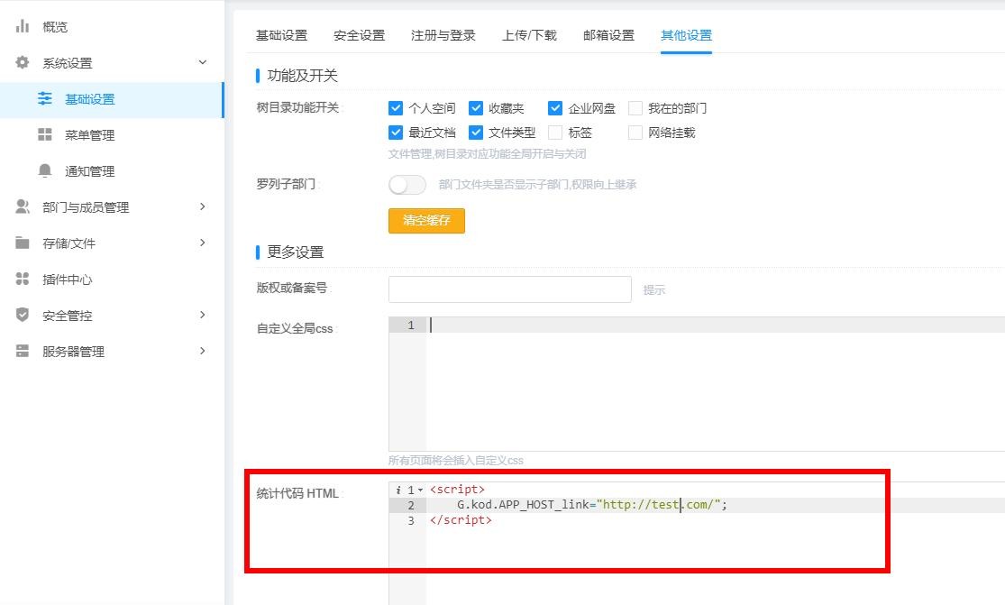The height and width of the screenshot is (605, 1005).
Task: Enable the 网络挂载 checkbox
Action: tap(635, 132)
